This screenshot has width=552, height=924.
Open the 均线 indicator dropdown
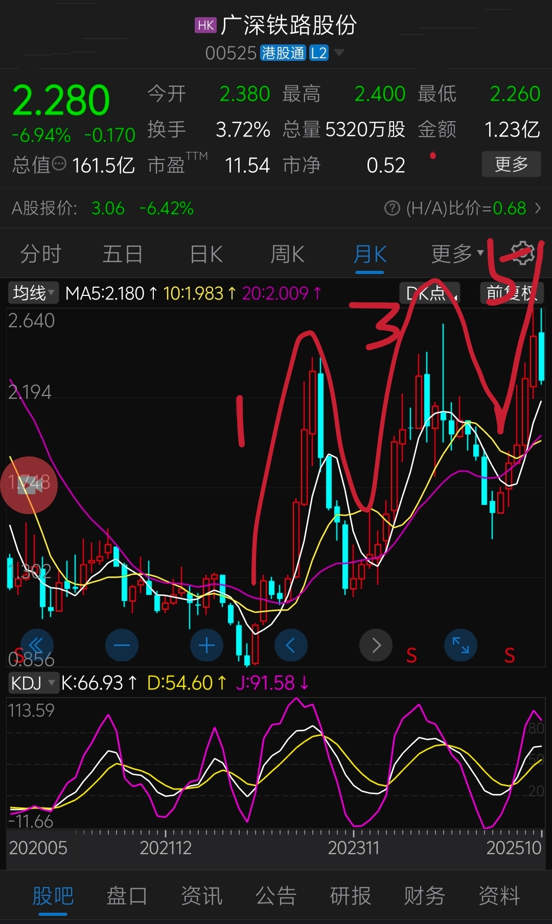pos(33,293)
